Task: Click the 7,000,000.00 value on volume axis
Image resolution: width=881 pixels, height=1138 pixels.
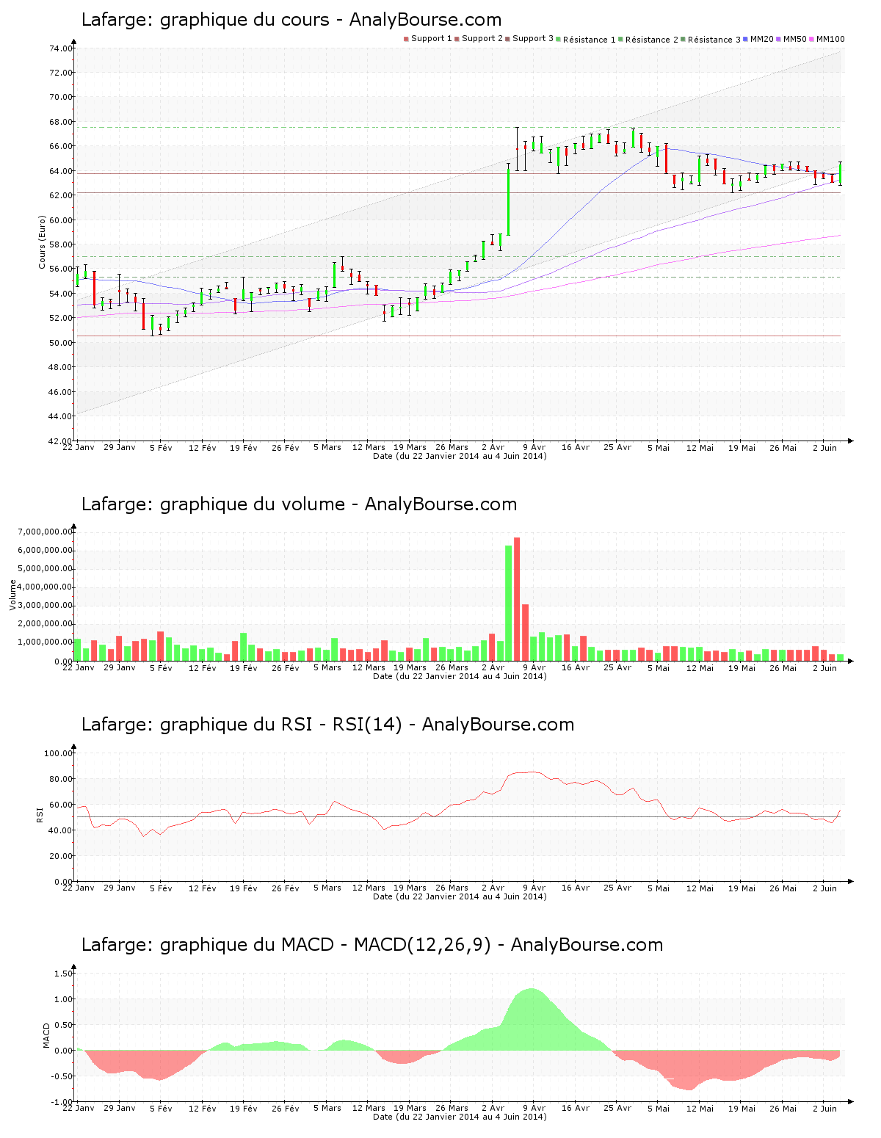Action: 47,532
